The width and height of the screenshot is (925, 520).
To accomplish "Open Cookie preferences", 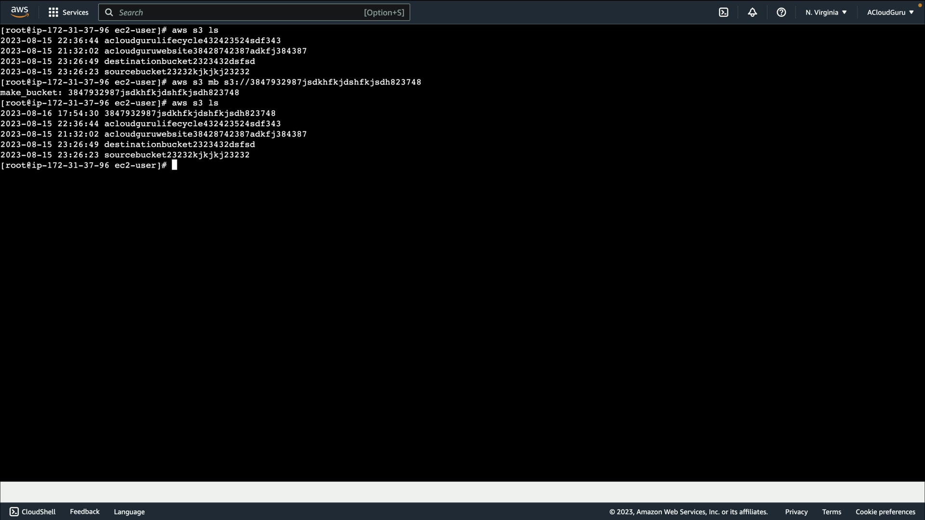I will [x=885, y=512].
